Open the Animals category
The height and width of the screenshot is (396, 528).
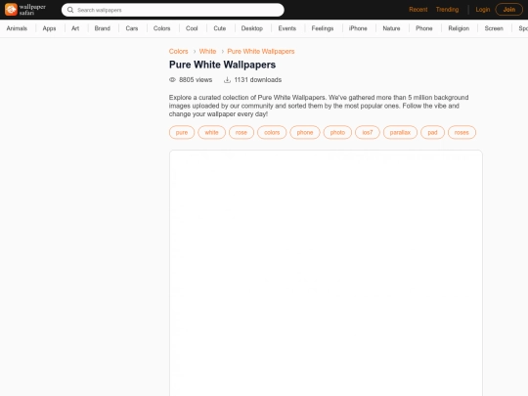[x=17, y=28]
